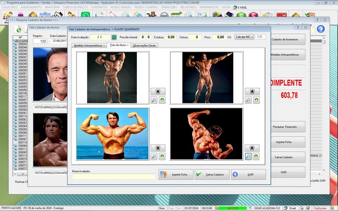The width and height of the screenshot is (338, 211).
Task: Open the RELATÓRIOS menu
Action: point(188,7)
